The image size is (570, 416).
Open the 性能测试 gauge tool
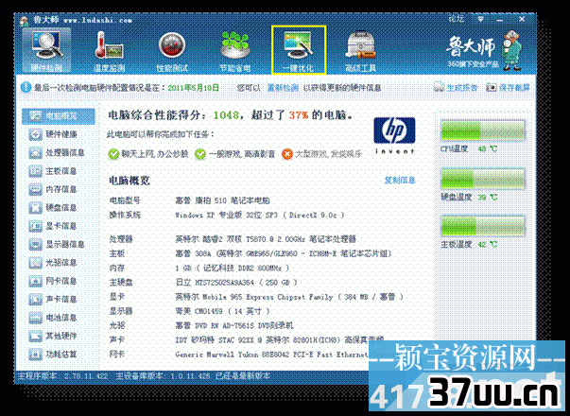(x=172, y=51)
